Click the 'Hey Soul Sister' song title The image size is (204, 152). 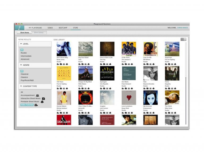tap(83, 57)
